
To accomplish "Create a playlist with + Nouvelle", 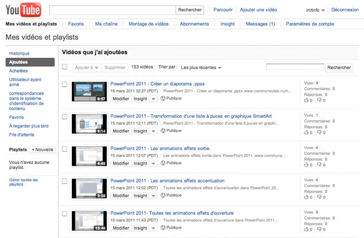I will (x=42, y=150).
